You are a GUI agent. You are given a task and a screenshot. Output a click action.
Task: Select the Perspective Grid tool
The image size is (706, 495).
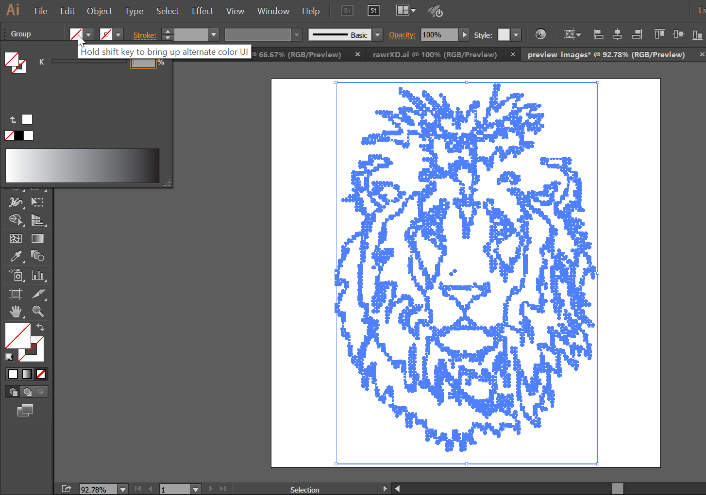coord(37,220)
